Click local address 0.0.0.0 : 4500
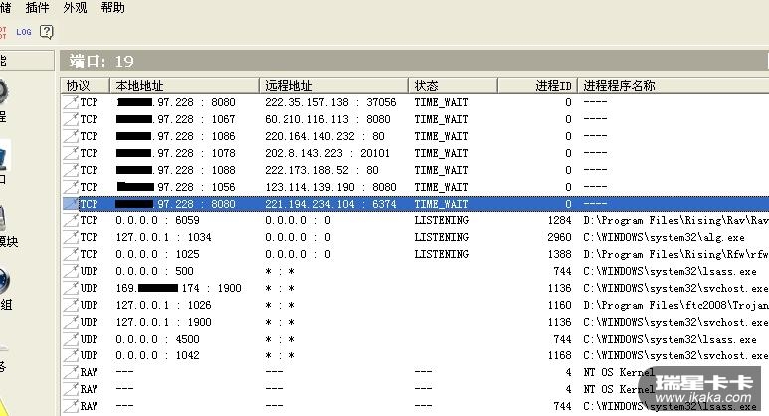The width and height of the screenshot is (769, 416). click(157, 339)
